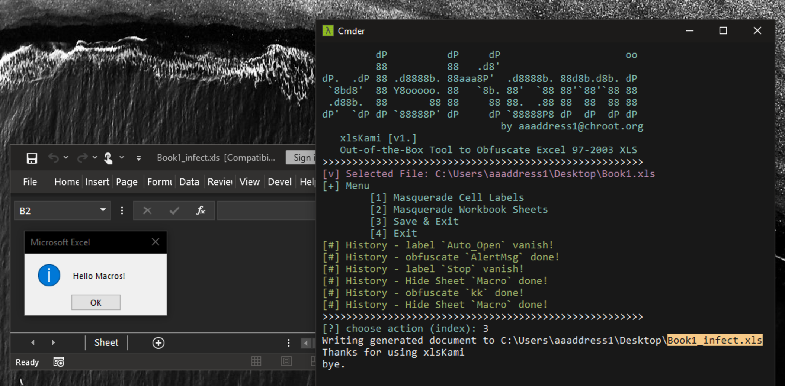This screenshot has height=386, width=785.
Task: Click the horizontal scrollbar left arrow
Action: pos(306,343)
